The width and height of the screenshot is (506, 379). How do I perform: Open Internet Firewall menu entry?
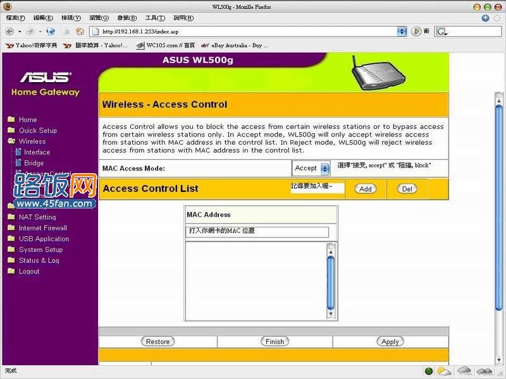coord(43,228)
